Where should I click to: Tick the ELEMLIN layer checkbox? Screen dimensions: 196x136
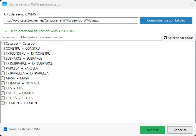pyautogui.click(x=3, y=103)
